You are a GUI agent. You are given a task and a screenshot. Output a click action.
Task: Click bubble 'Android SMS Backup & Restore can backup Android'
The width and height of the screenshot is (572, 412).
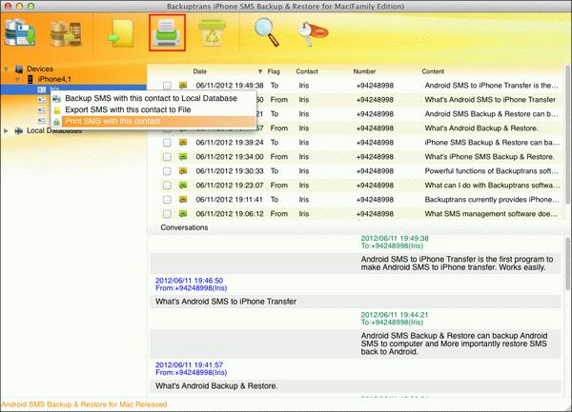(355, 343)
